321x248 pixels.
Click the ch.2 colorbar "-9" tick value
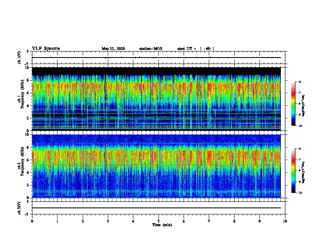299,182
